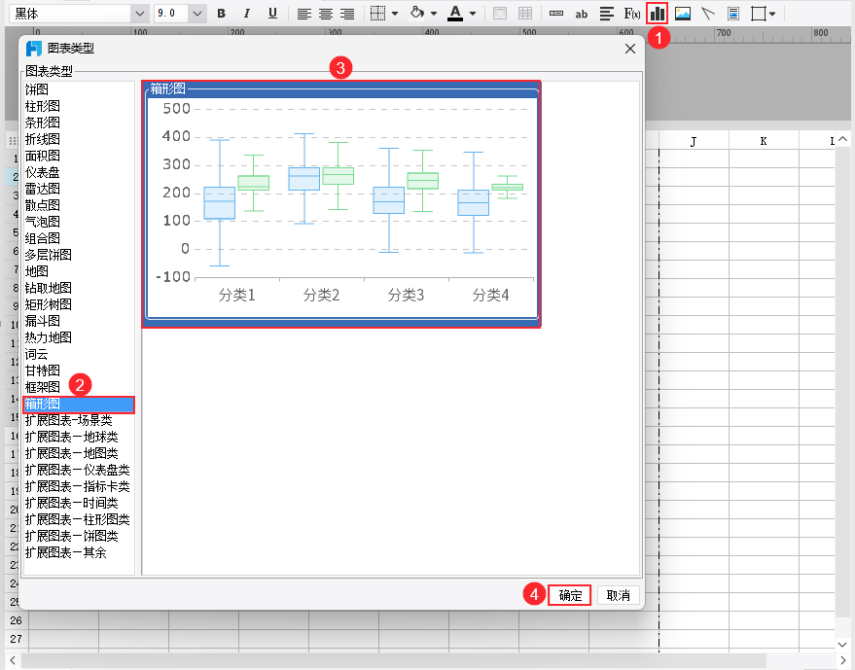Align text to center
Viewport: 855px width, 670px height.
pyautogui.click(x=326, y=14)
